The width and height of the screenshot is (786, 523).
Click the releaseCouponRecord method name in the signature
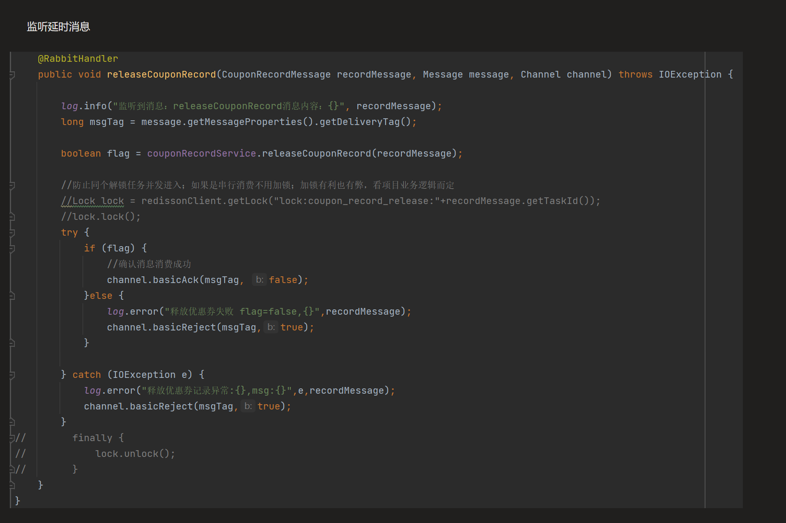coord(161,75)
